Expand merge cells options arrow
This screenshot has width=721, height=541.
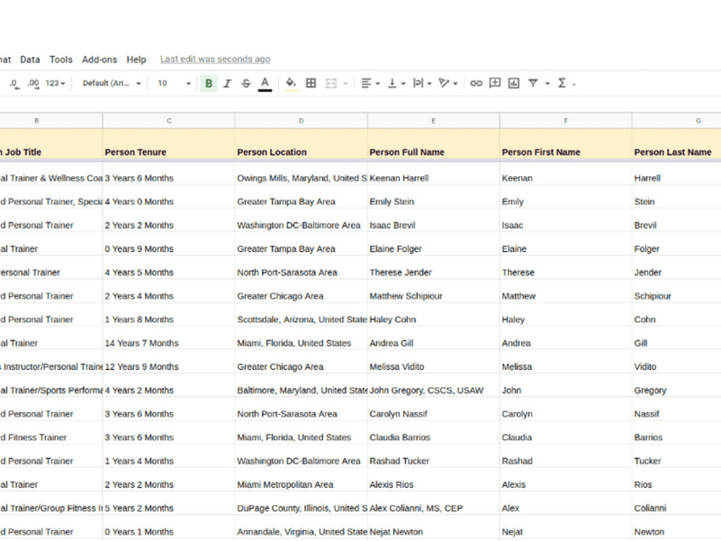345,84
